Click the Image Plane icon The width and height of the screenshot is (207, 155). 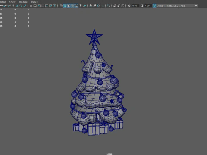point(17,6)
